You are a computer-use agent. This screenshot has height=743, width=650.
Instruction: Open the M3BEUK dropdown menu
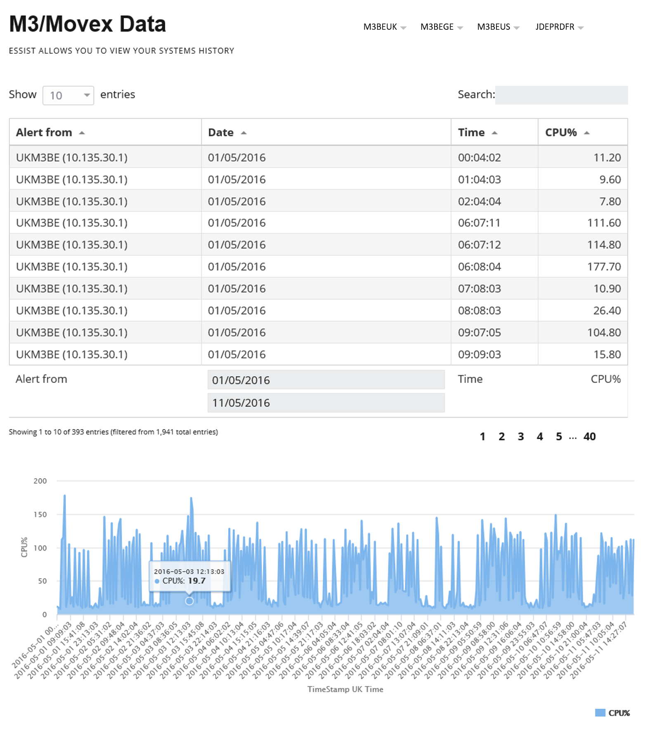[384, 27]
